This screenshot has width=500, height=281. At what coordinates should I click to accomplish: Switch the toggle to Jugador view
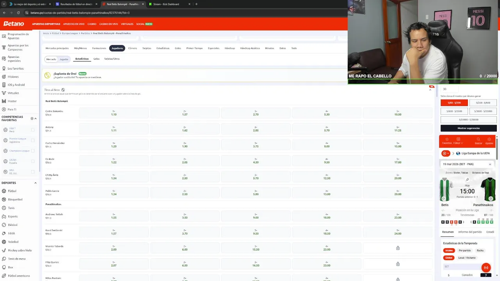[64, 59]
